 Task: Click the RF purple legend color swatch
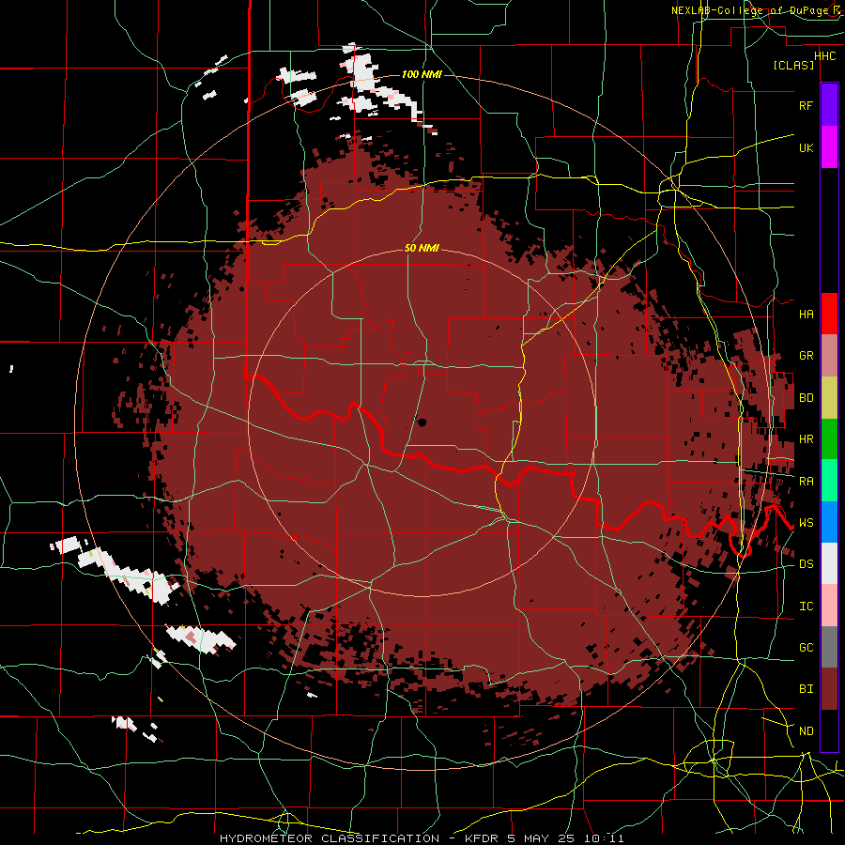click(x=829, y=105)
